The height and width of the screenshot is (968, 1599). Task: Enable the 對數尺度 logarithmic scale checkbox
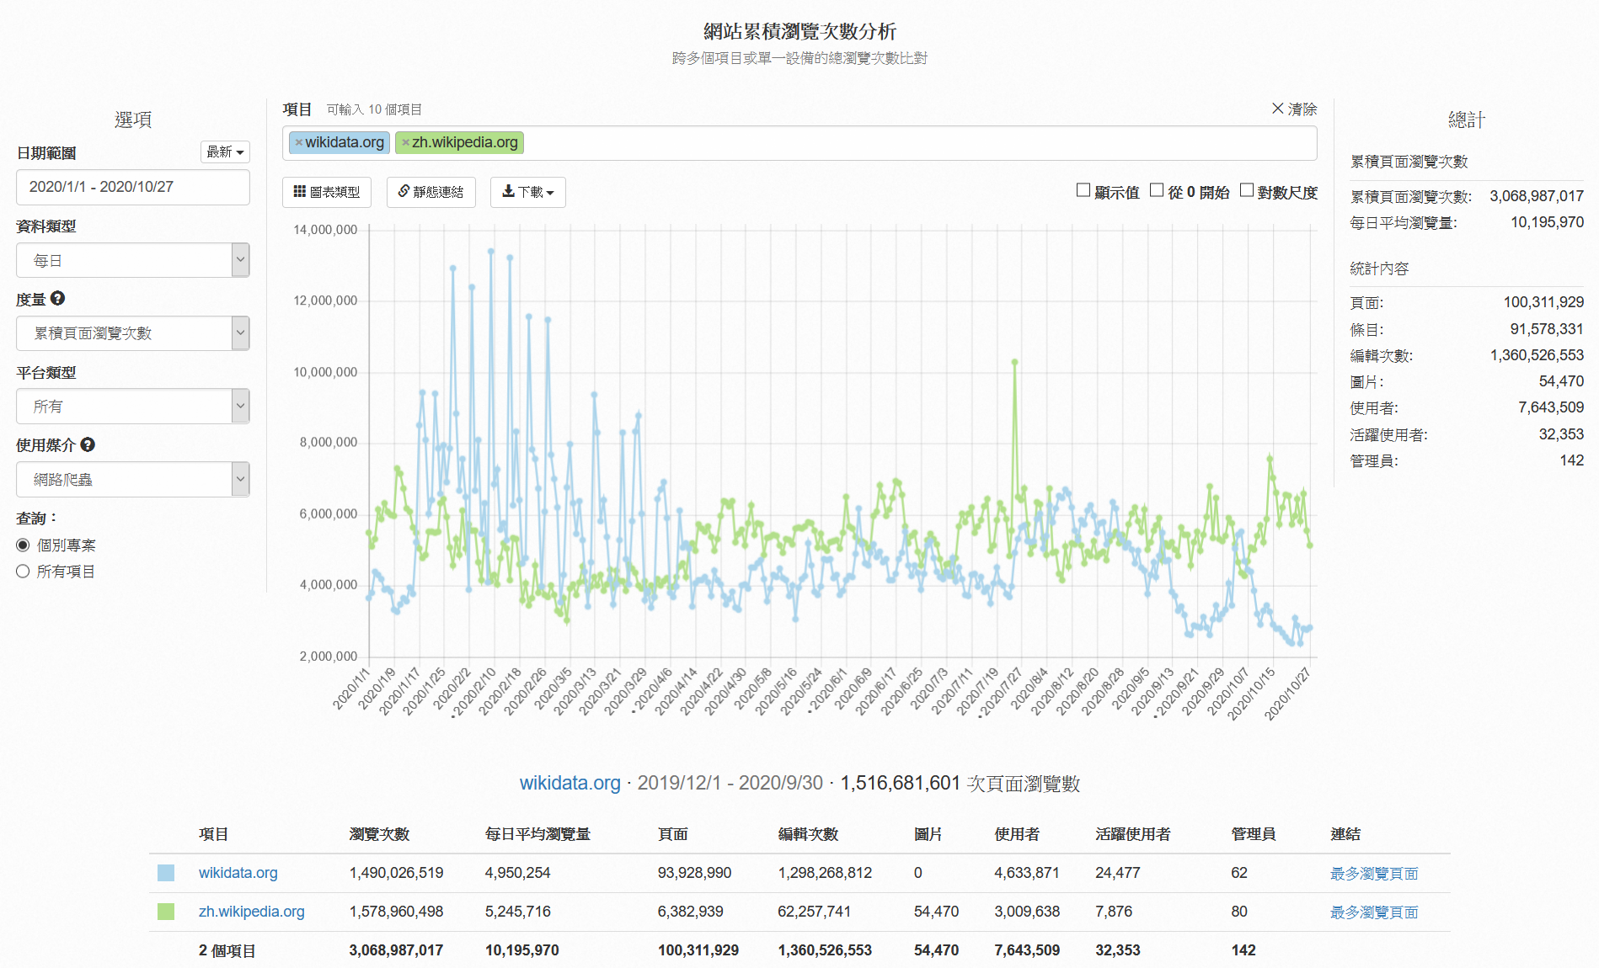1247,191
